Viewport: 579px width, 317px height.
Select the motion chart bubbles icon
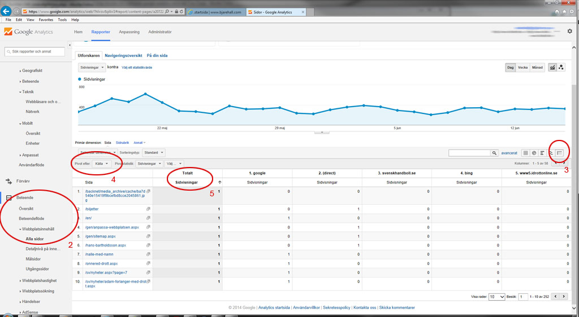(x=561, y=67)
